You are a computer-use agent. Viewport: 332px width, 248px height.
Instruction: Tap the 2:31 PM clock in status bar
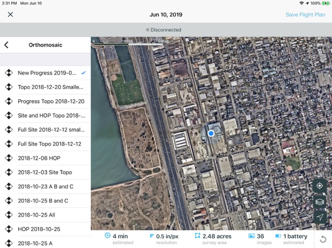[9, 3]
